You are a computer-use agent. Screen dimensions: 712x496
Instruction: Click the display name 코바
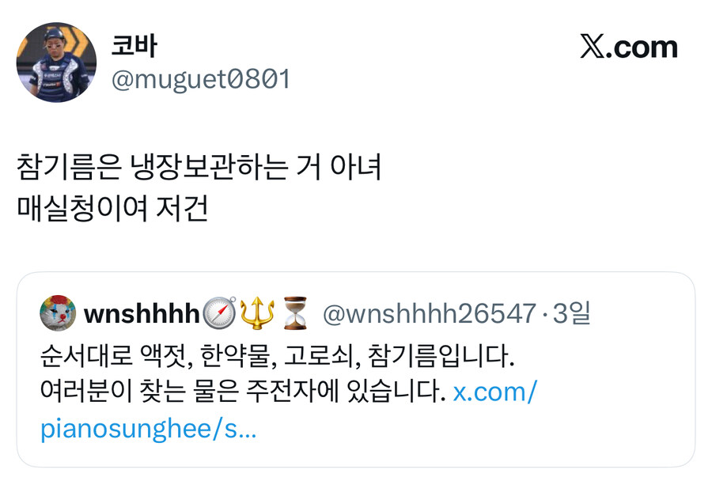(134, 46)
